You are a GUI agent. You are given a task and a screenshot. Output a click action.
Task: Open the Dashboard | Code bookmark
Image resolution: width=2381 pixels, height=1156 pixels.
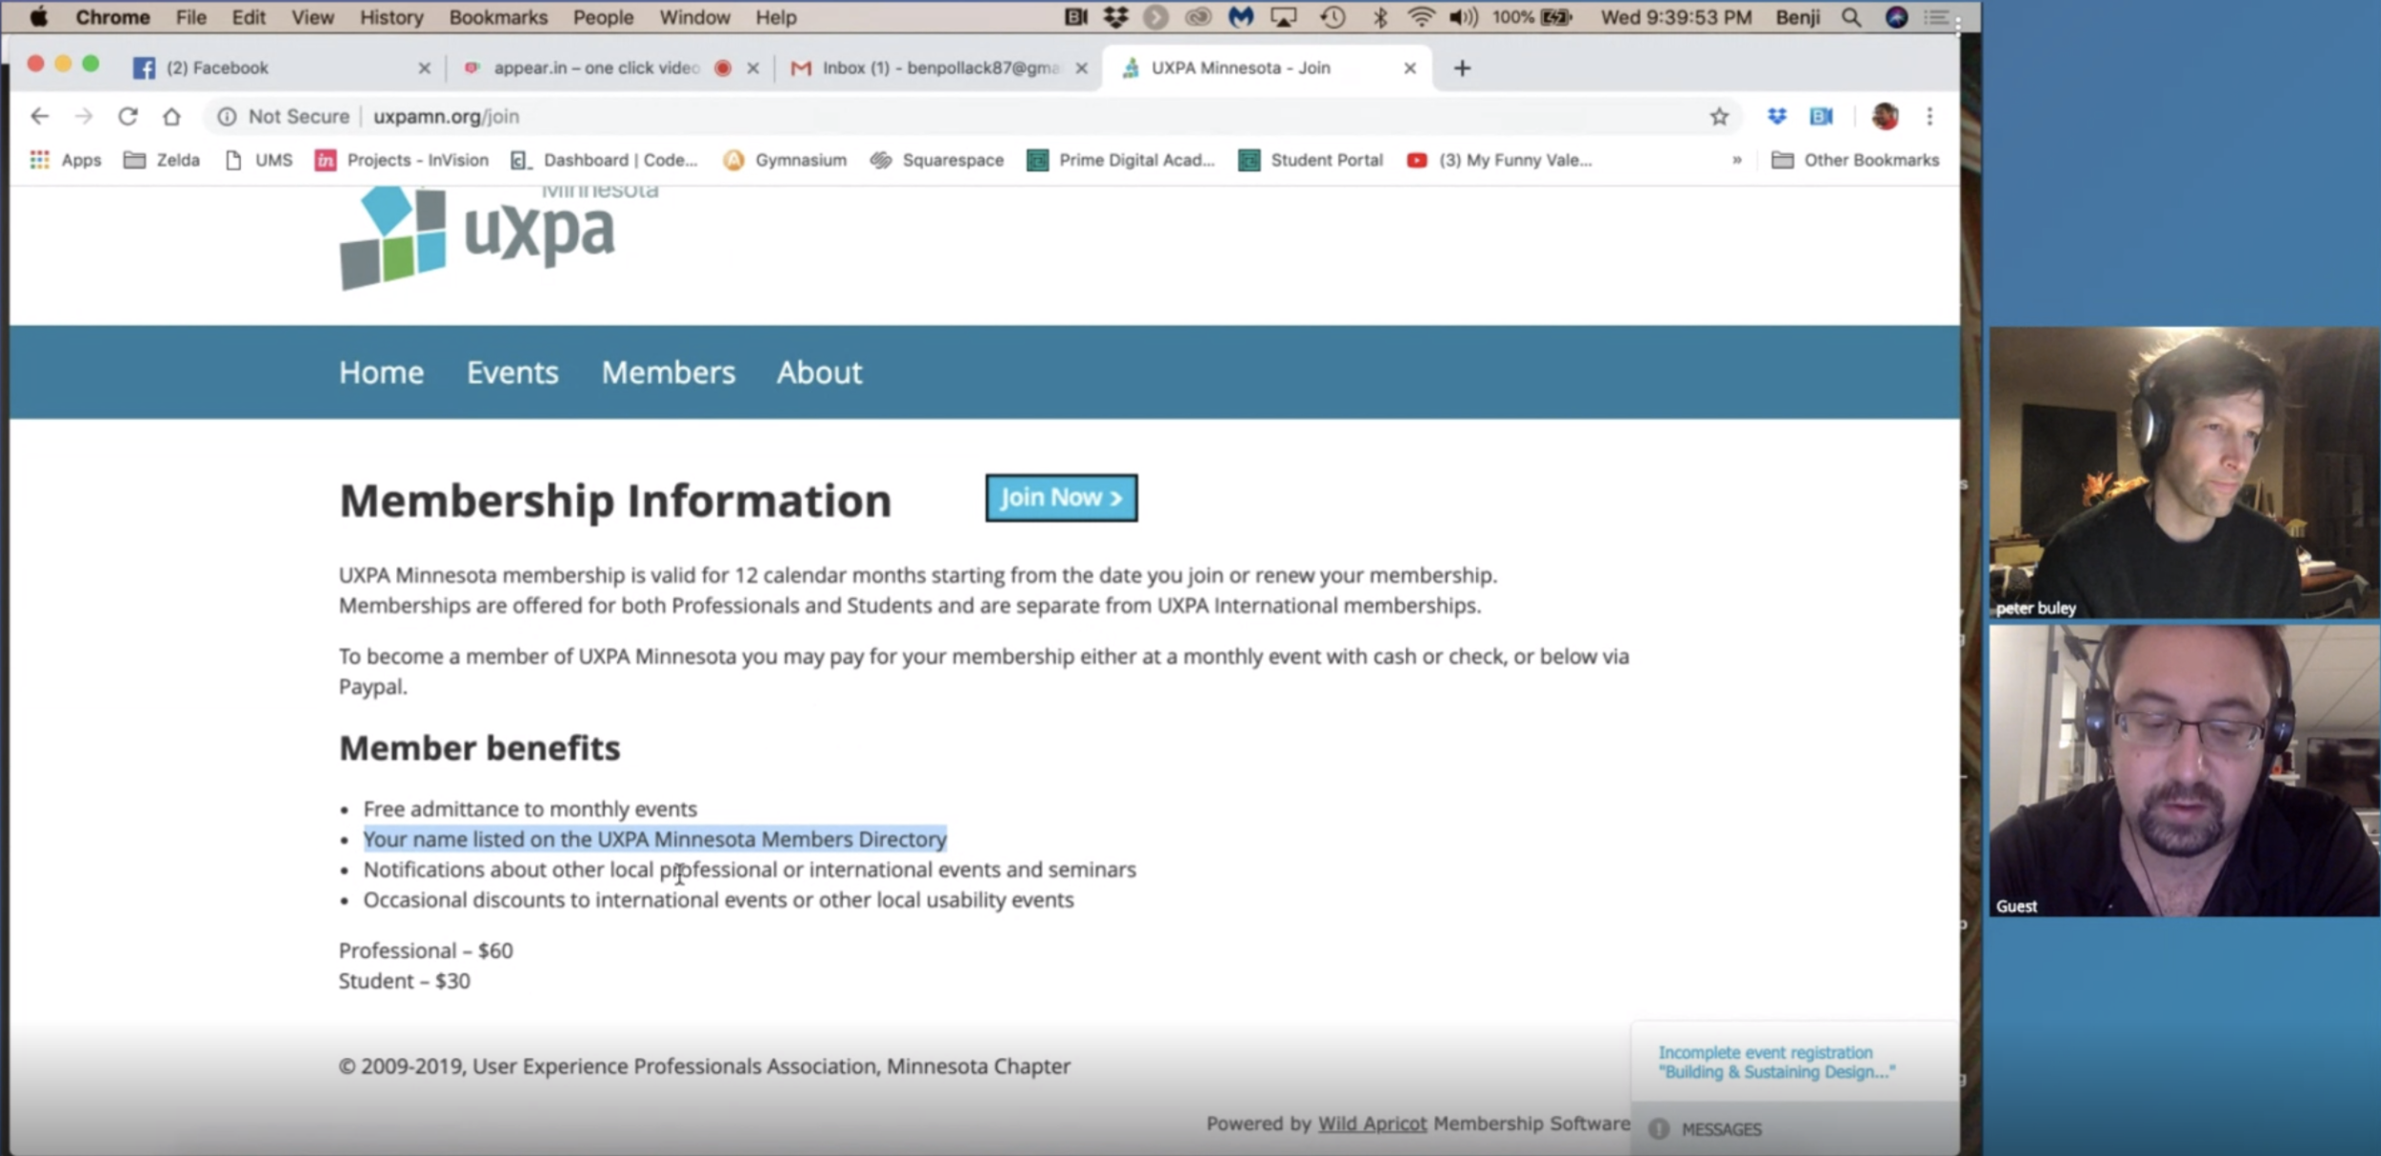605,160
